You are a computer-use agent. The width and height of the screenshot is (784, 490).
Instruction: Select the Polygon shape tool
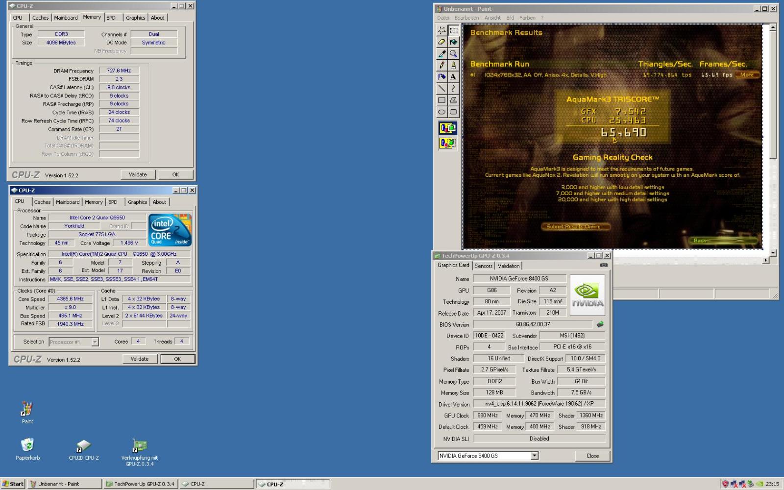point(453,100)
